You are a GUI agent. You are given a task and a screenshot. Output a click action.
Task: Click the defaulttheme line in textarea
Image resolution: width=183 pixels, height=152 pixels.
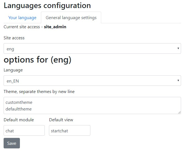coord(19,109)
